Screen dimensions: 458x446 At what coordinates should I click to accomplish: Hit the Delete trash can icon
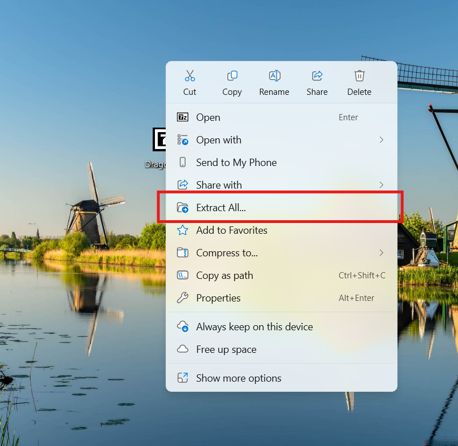[x=359, y=76]
